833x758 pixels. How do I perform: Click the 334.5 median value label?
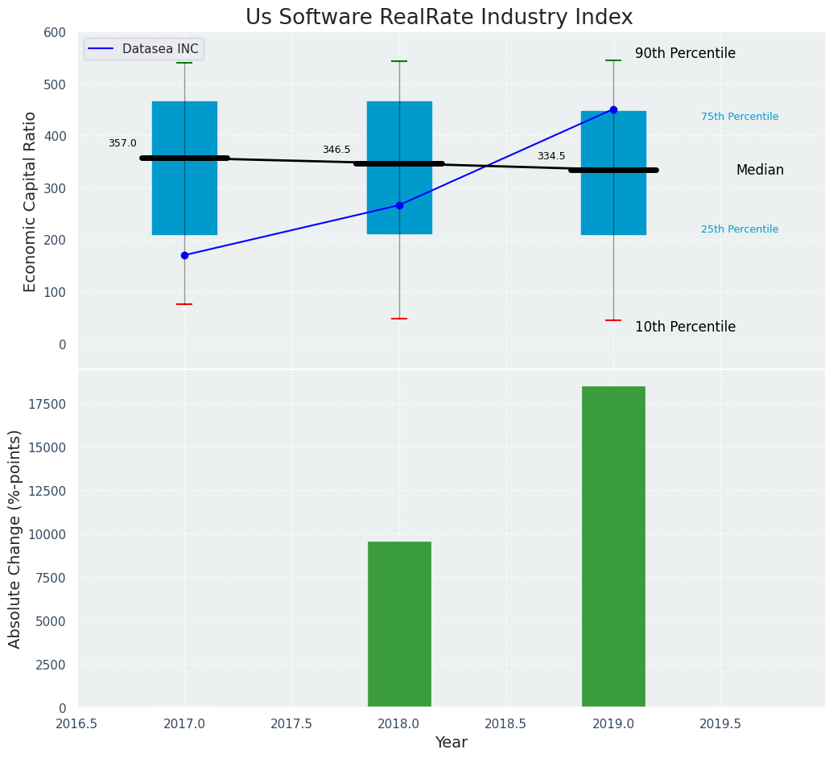[551, 156]
